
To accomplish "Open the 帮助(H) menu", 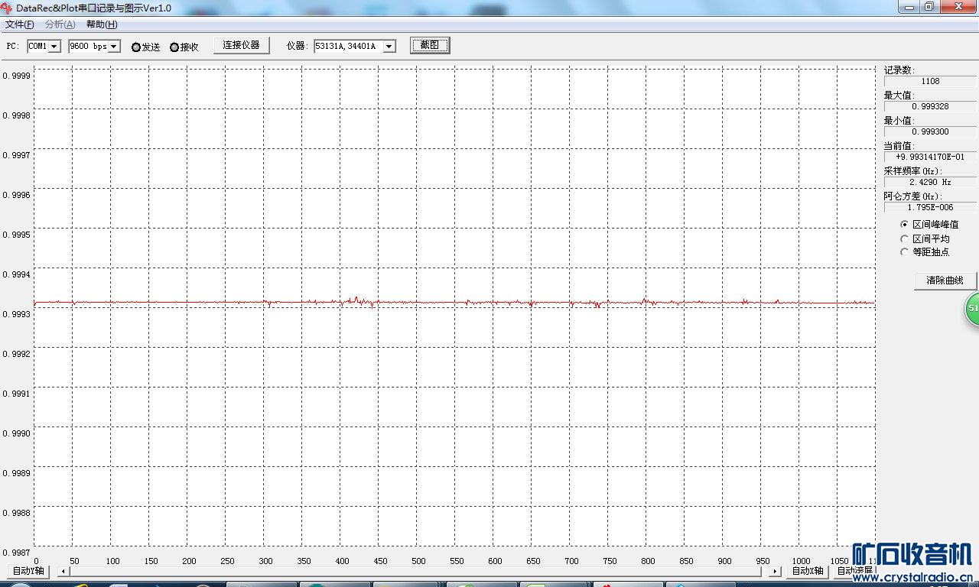I will pos(102,24).
